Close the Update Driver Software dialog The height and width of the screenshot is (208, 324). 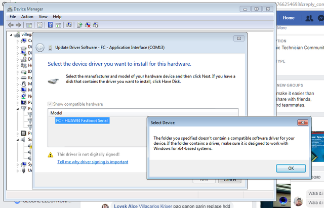tap(239, 38)
